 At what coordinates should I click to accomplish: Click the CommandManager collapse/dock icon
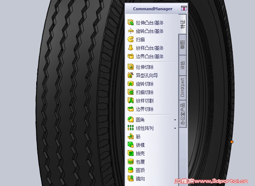coord(184,8)
